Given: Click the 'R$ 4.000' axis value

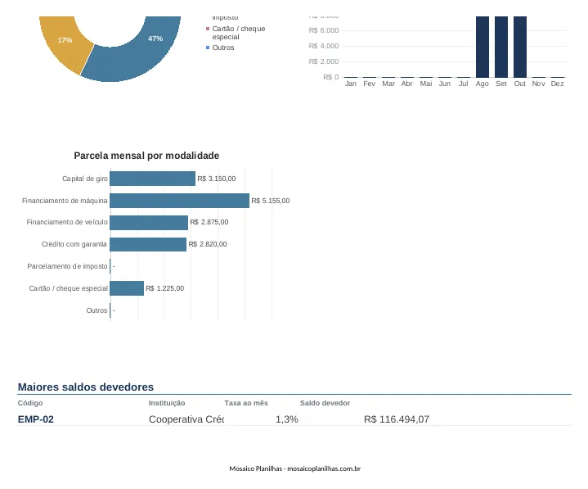Looking at the screenshot, I should 324,46.
